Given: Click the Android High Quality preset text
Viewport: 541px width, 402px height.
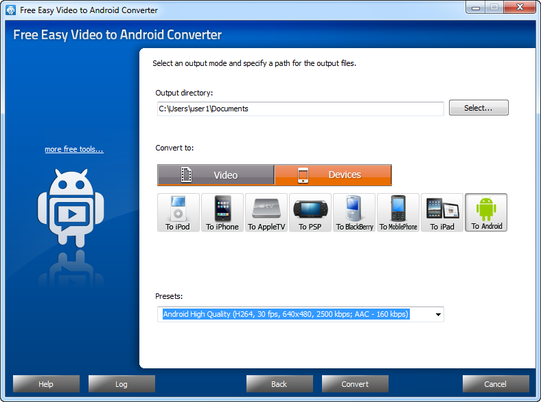Looking at the screenshot, I should tap(286, 314).
